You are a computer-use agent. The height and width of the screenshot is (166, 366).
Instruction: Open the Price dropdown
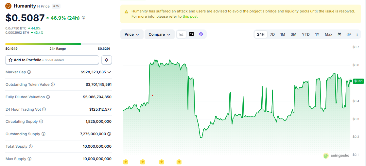point(132,34)
